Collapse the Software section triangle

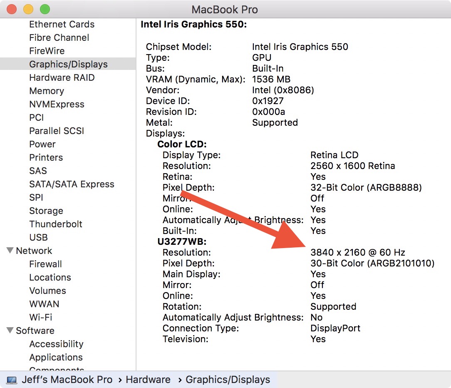[10, 331]
